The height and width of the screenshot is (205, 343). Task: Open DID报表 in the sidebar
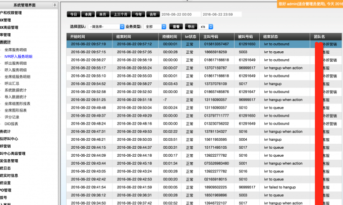click(x=12, y=124)
